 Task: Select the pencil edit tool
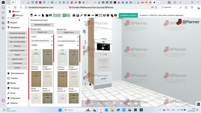pos(81,15)
